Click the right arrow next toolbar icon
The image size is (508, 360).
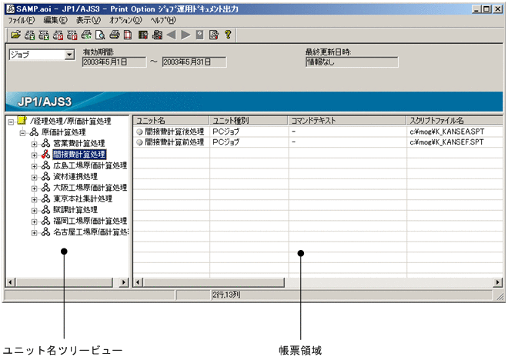185,35
